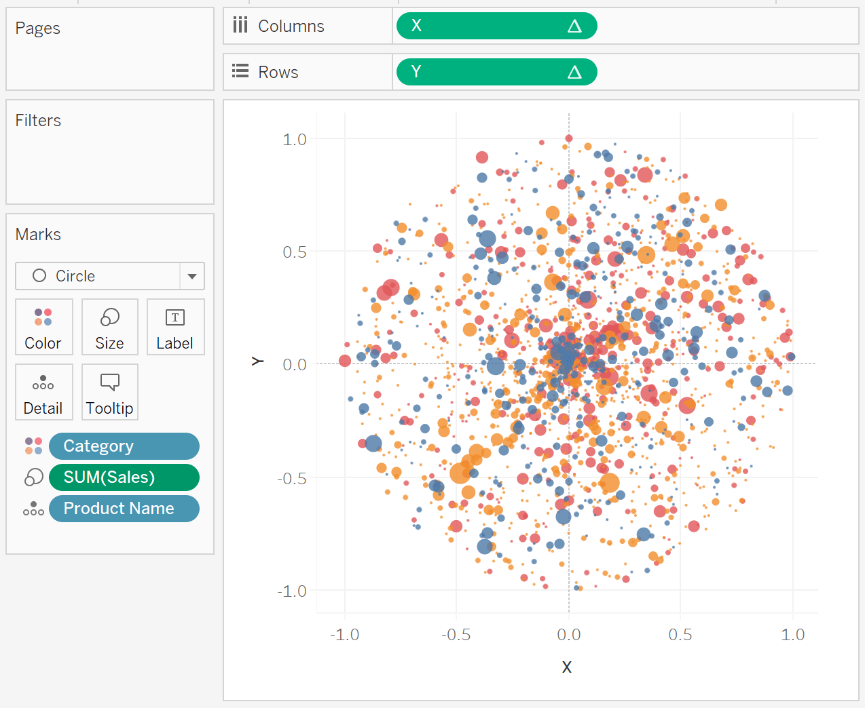This screenshot has height=708, width=865.
Task: Click the Columns shelf icon
Action: pyautogui.click(x=240, y=25)
